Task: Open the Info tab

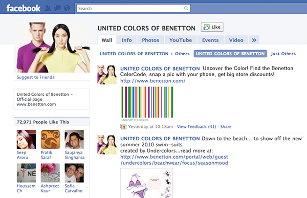Action: 127,40
